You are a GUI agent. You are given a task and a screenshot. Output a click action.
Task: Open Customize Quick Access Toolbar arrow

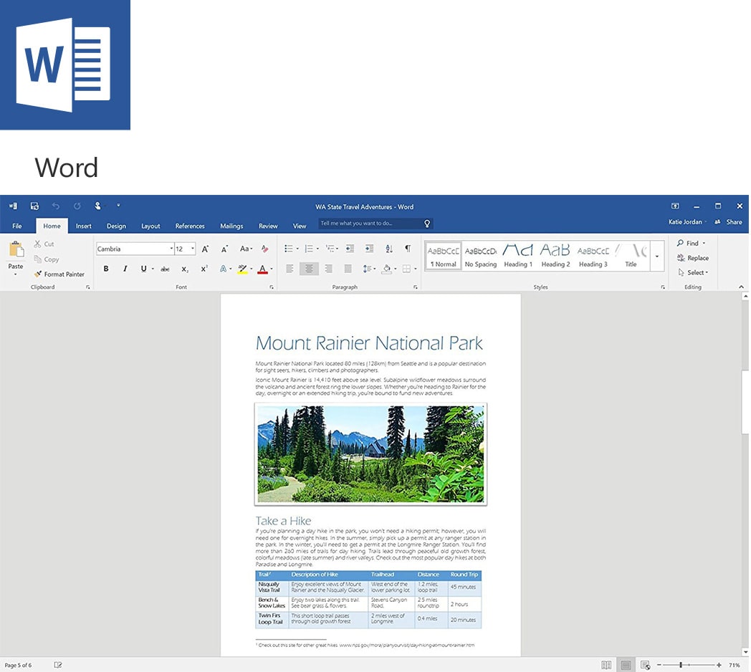coord(118,206)
